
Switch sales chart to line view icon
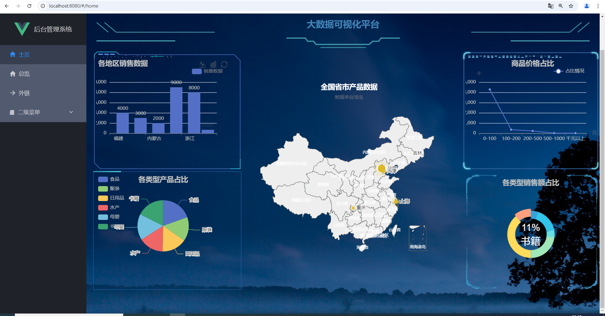coord(202,64)
